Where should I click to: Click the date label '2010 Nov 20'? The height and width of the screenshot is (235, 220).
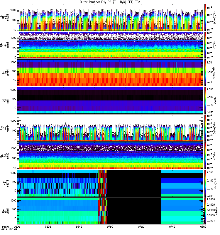point(9,229)
